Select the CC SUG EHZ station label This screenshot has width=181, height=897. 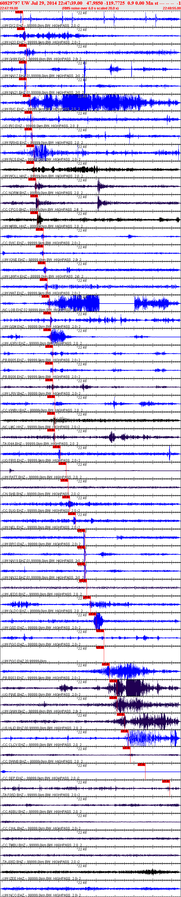pyautogui.click(x=41, y=510)
